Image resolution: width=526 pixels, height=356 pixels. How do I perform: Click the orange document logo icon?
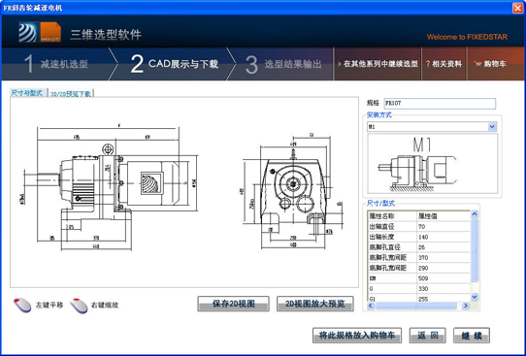(x=50, y=32)
